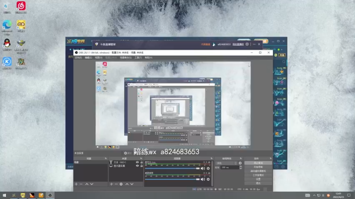Open the Recycle Bin desktop icon

tap(7, 8)
